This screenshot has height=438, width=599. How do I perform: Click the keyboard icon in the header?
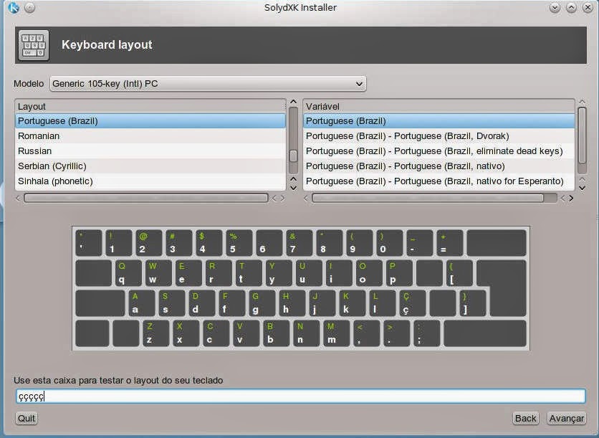click(x=34, y=45)
